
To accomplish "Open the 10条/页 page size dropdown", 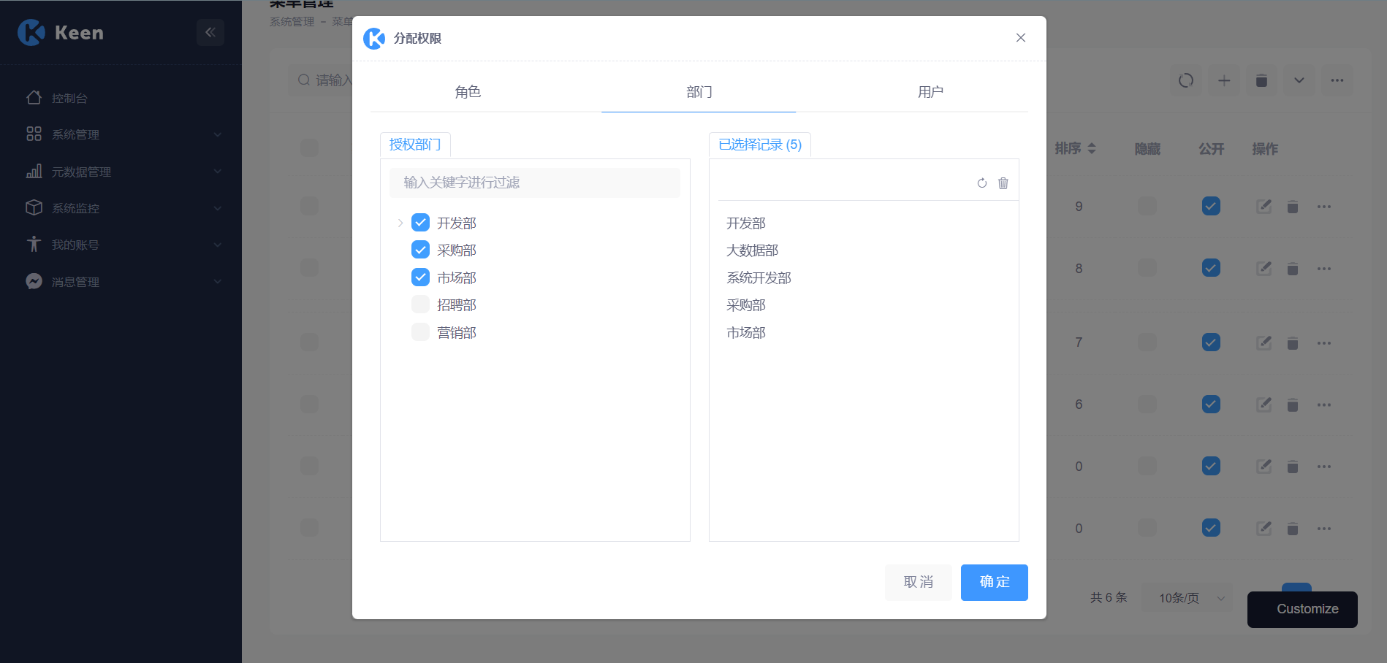I will point(1187,598).
